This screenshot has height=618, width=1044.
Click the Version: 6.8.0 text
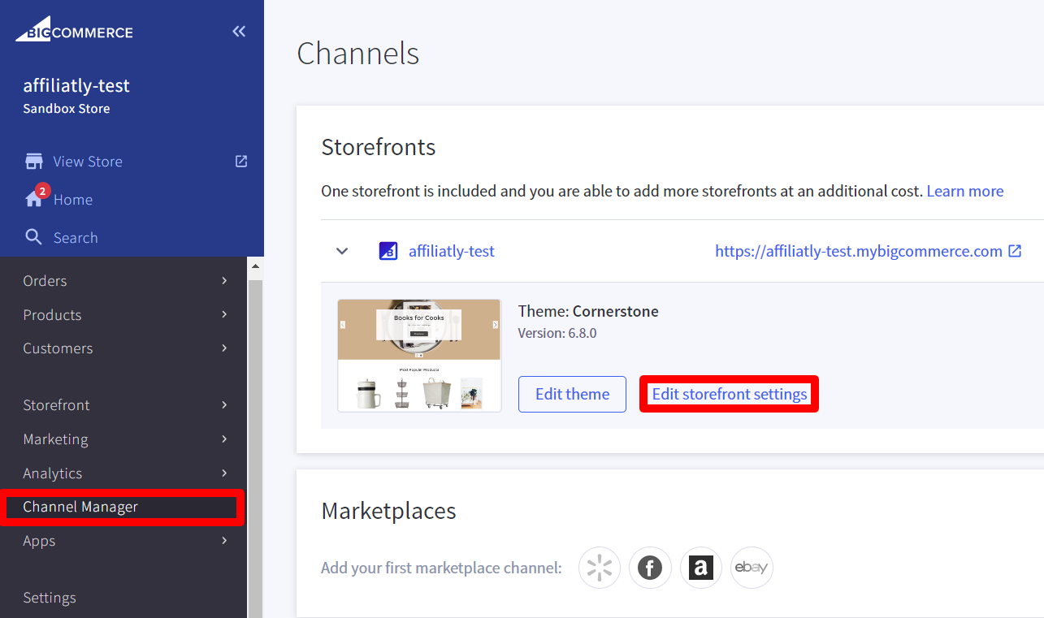click(557, 333)
